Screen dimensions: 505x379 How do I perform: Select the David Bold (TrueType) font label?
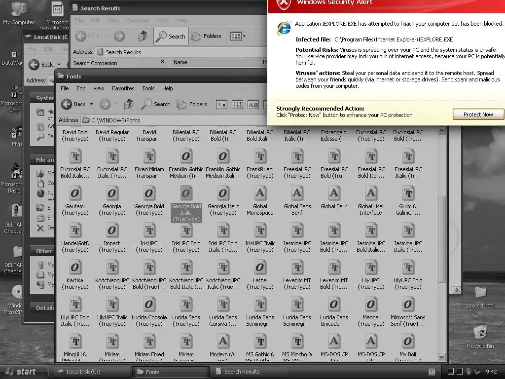(75, 135)
